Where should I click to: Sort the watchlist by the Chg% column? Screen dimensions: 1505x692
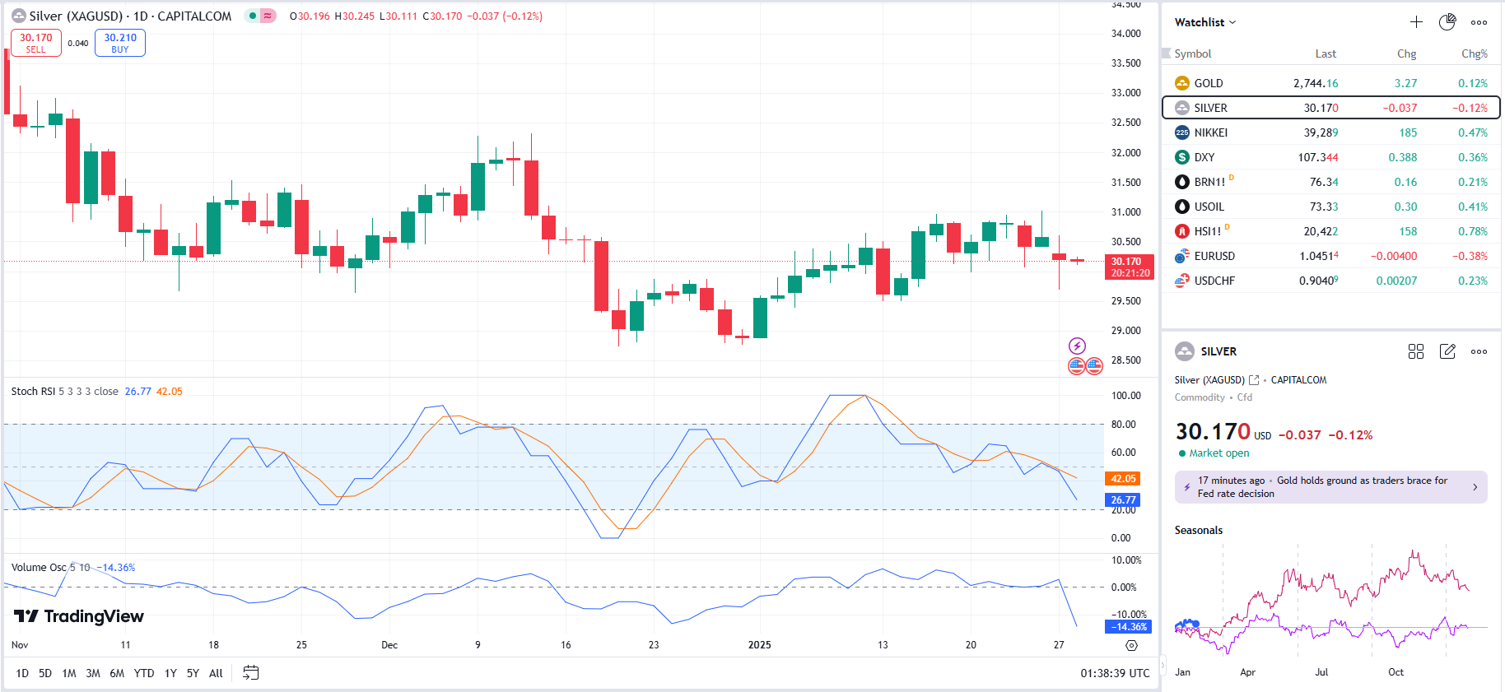pyautogui.click(x=1474, y=53)
